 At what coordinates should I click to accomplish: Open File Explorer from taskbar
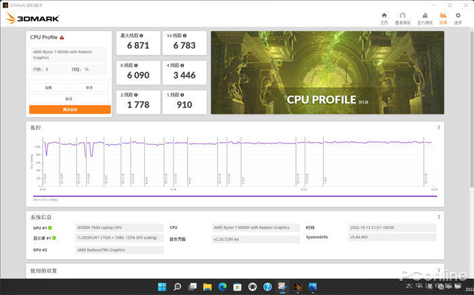coord(207,287)
